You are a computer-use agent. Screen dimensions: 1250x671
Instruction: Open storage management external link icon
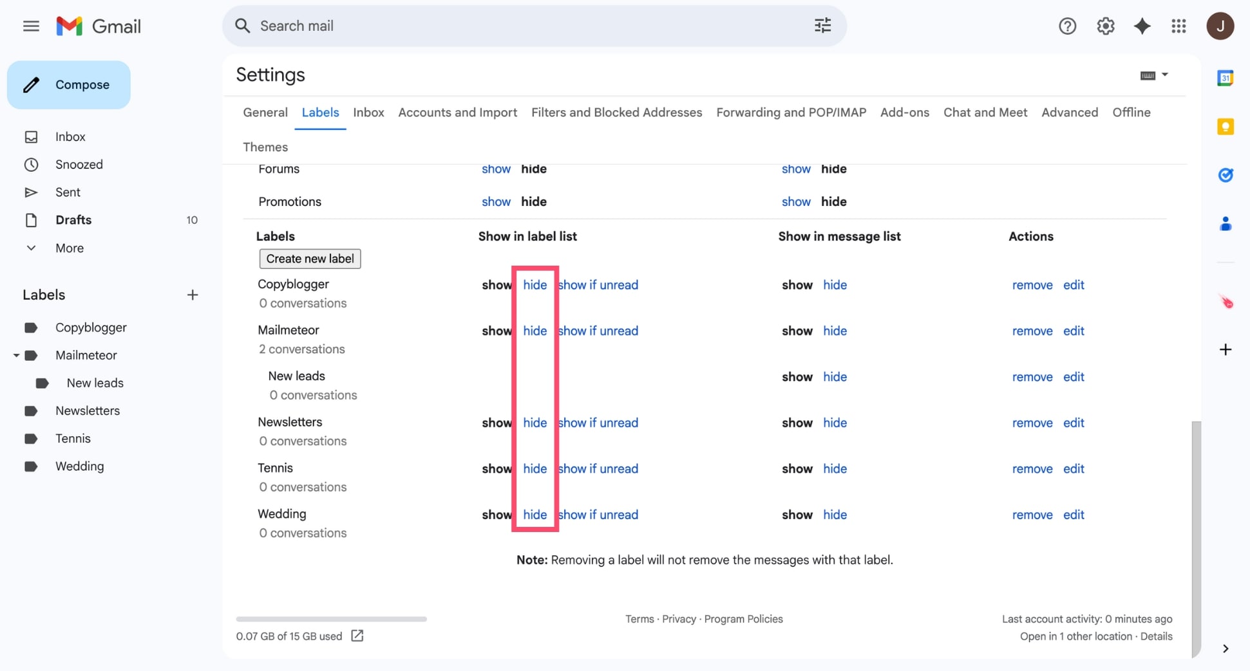(357, 636)
